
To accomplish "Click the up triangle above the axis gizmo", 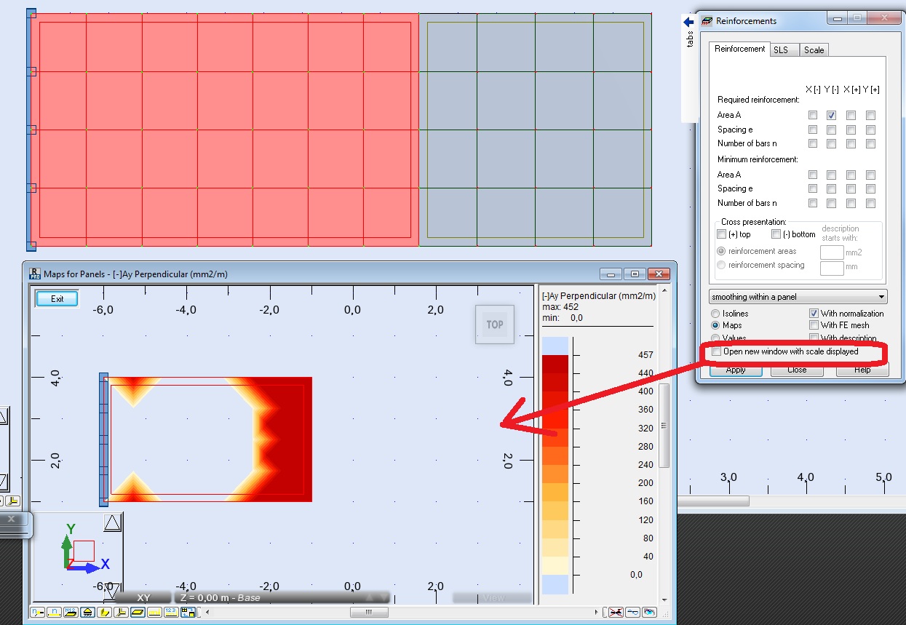I will (112, 522).
